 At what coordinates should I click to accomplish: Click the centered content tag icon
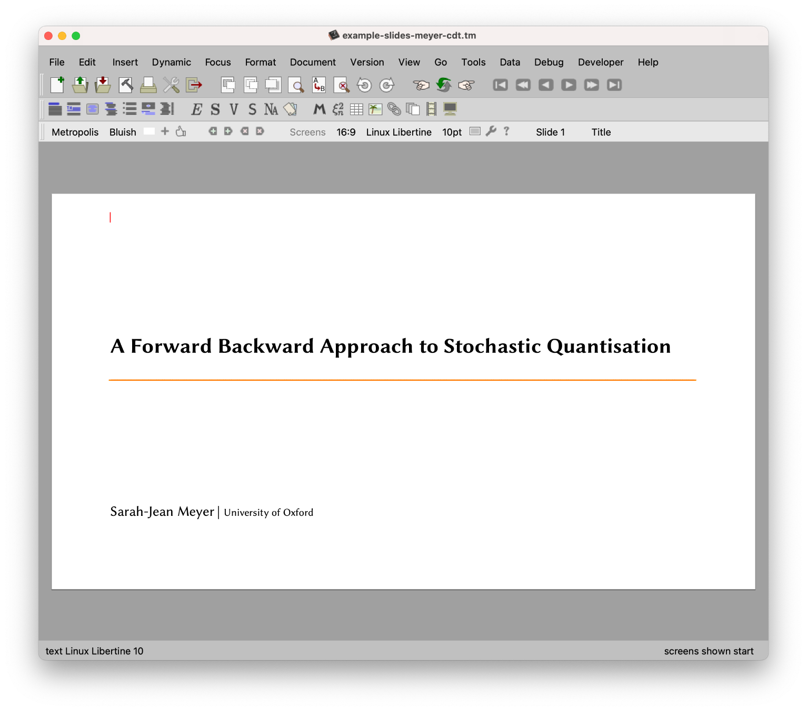point(93,109)
